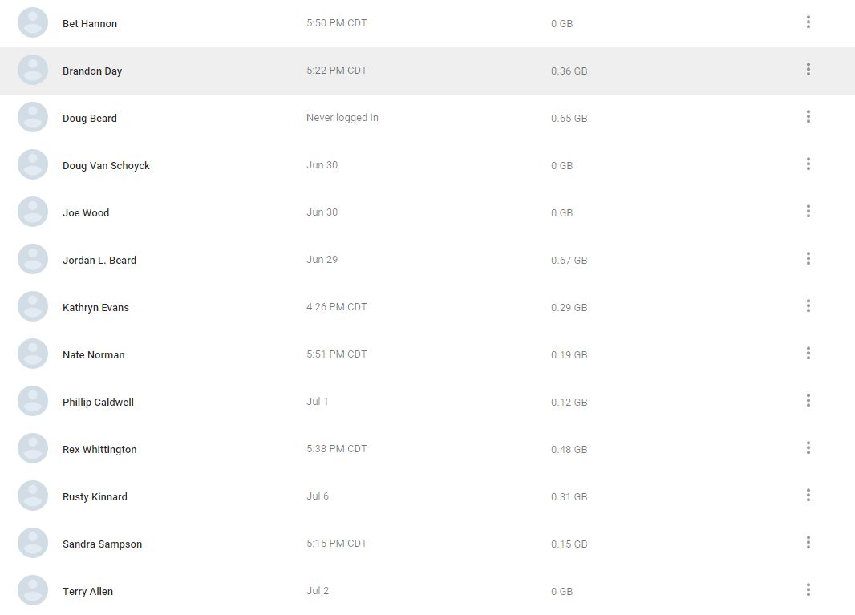Click Rex Whittington's name
Screen dimensions: 855x615
click(99, 450)
